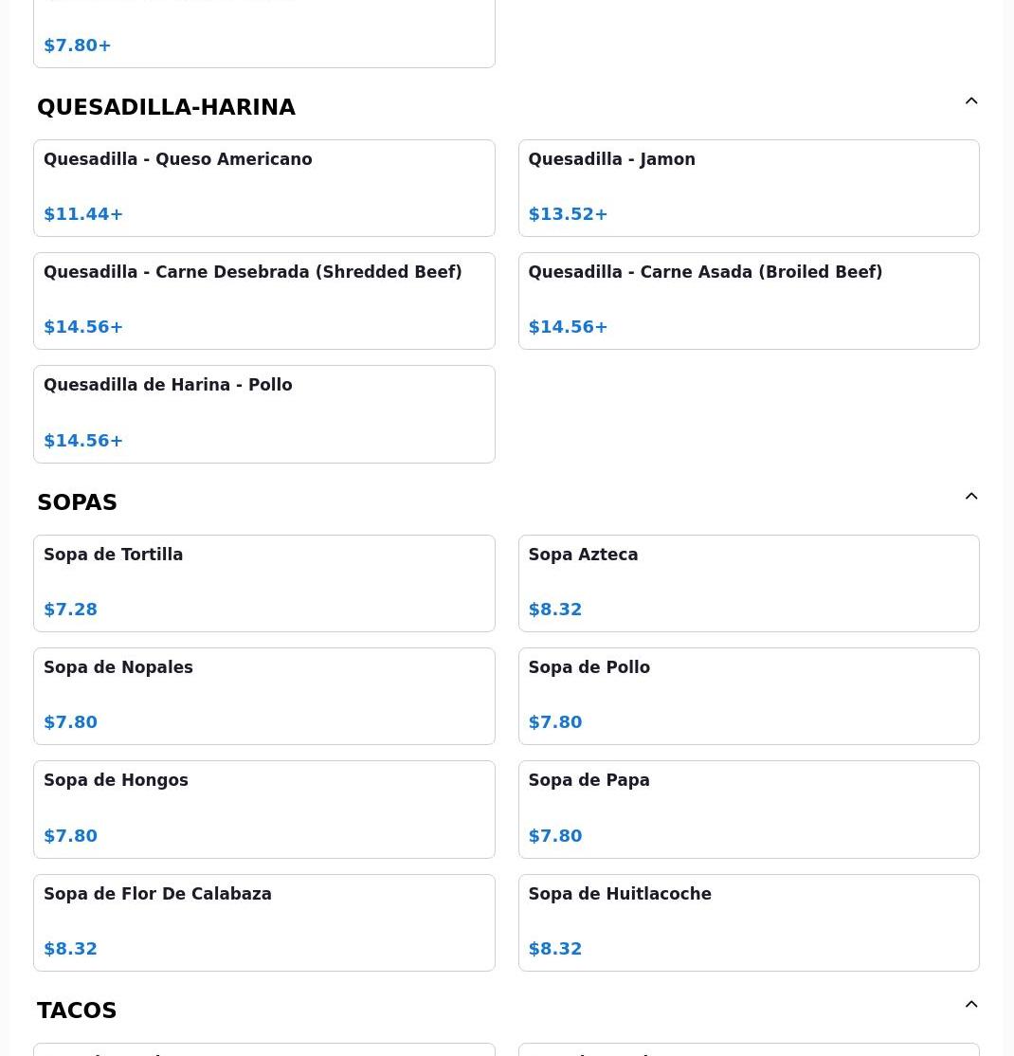
Task: Click the SOPAS section heading
Action: point(77,502)
